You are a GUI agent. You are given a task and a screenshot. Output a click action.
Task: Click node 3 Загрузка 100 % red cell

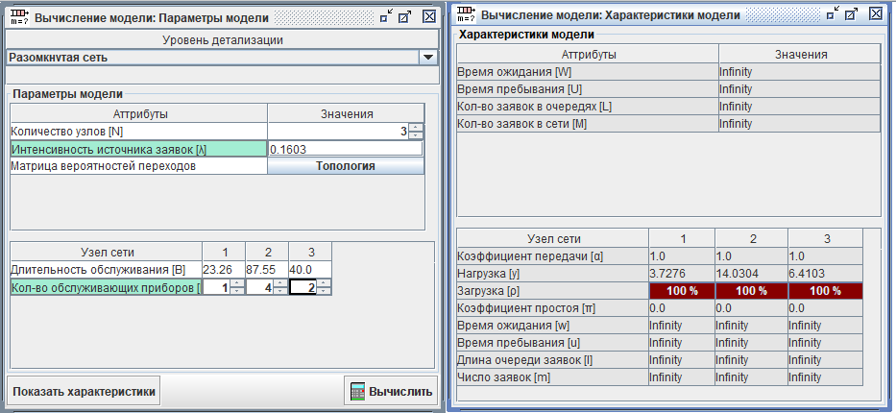826,291
